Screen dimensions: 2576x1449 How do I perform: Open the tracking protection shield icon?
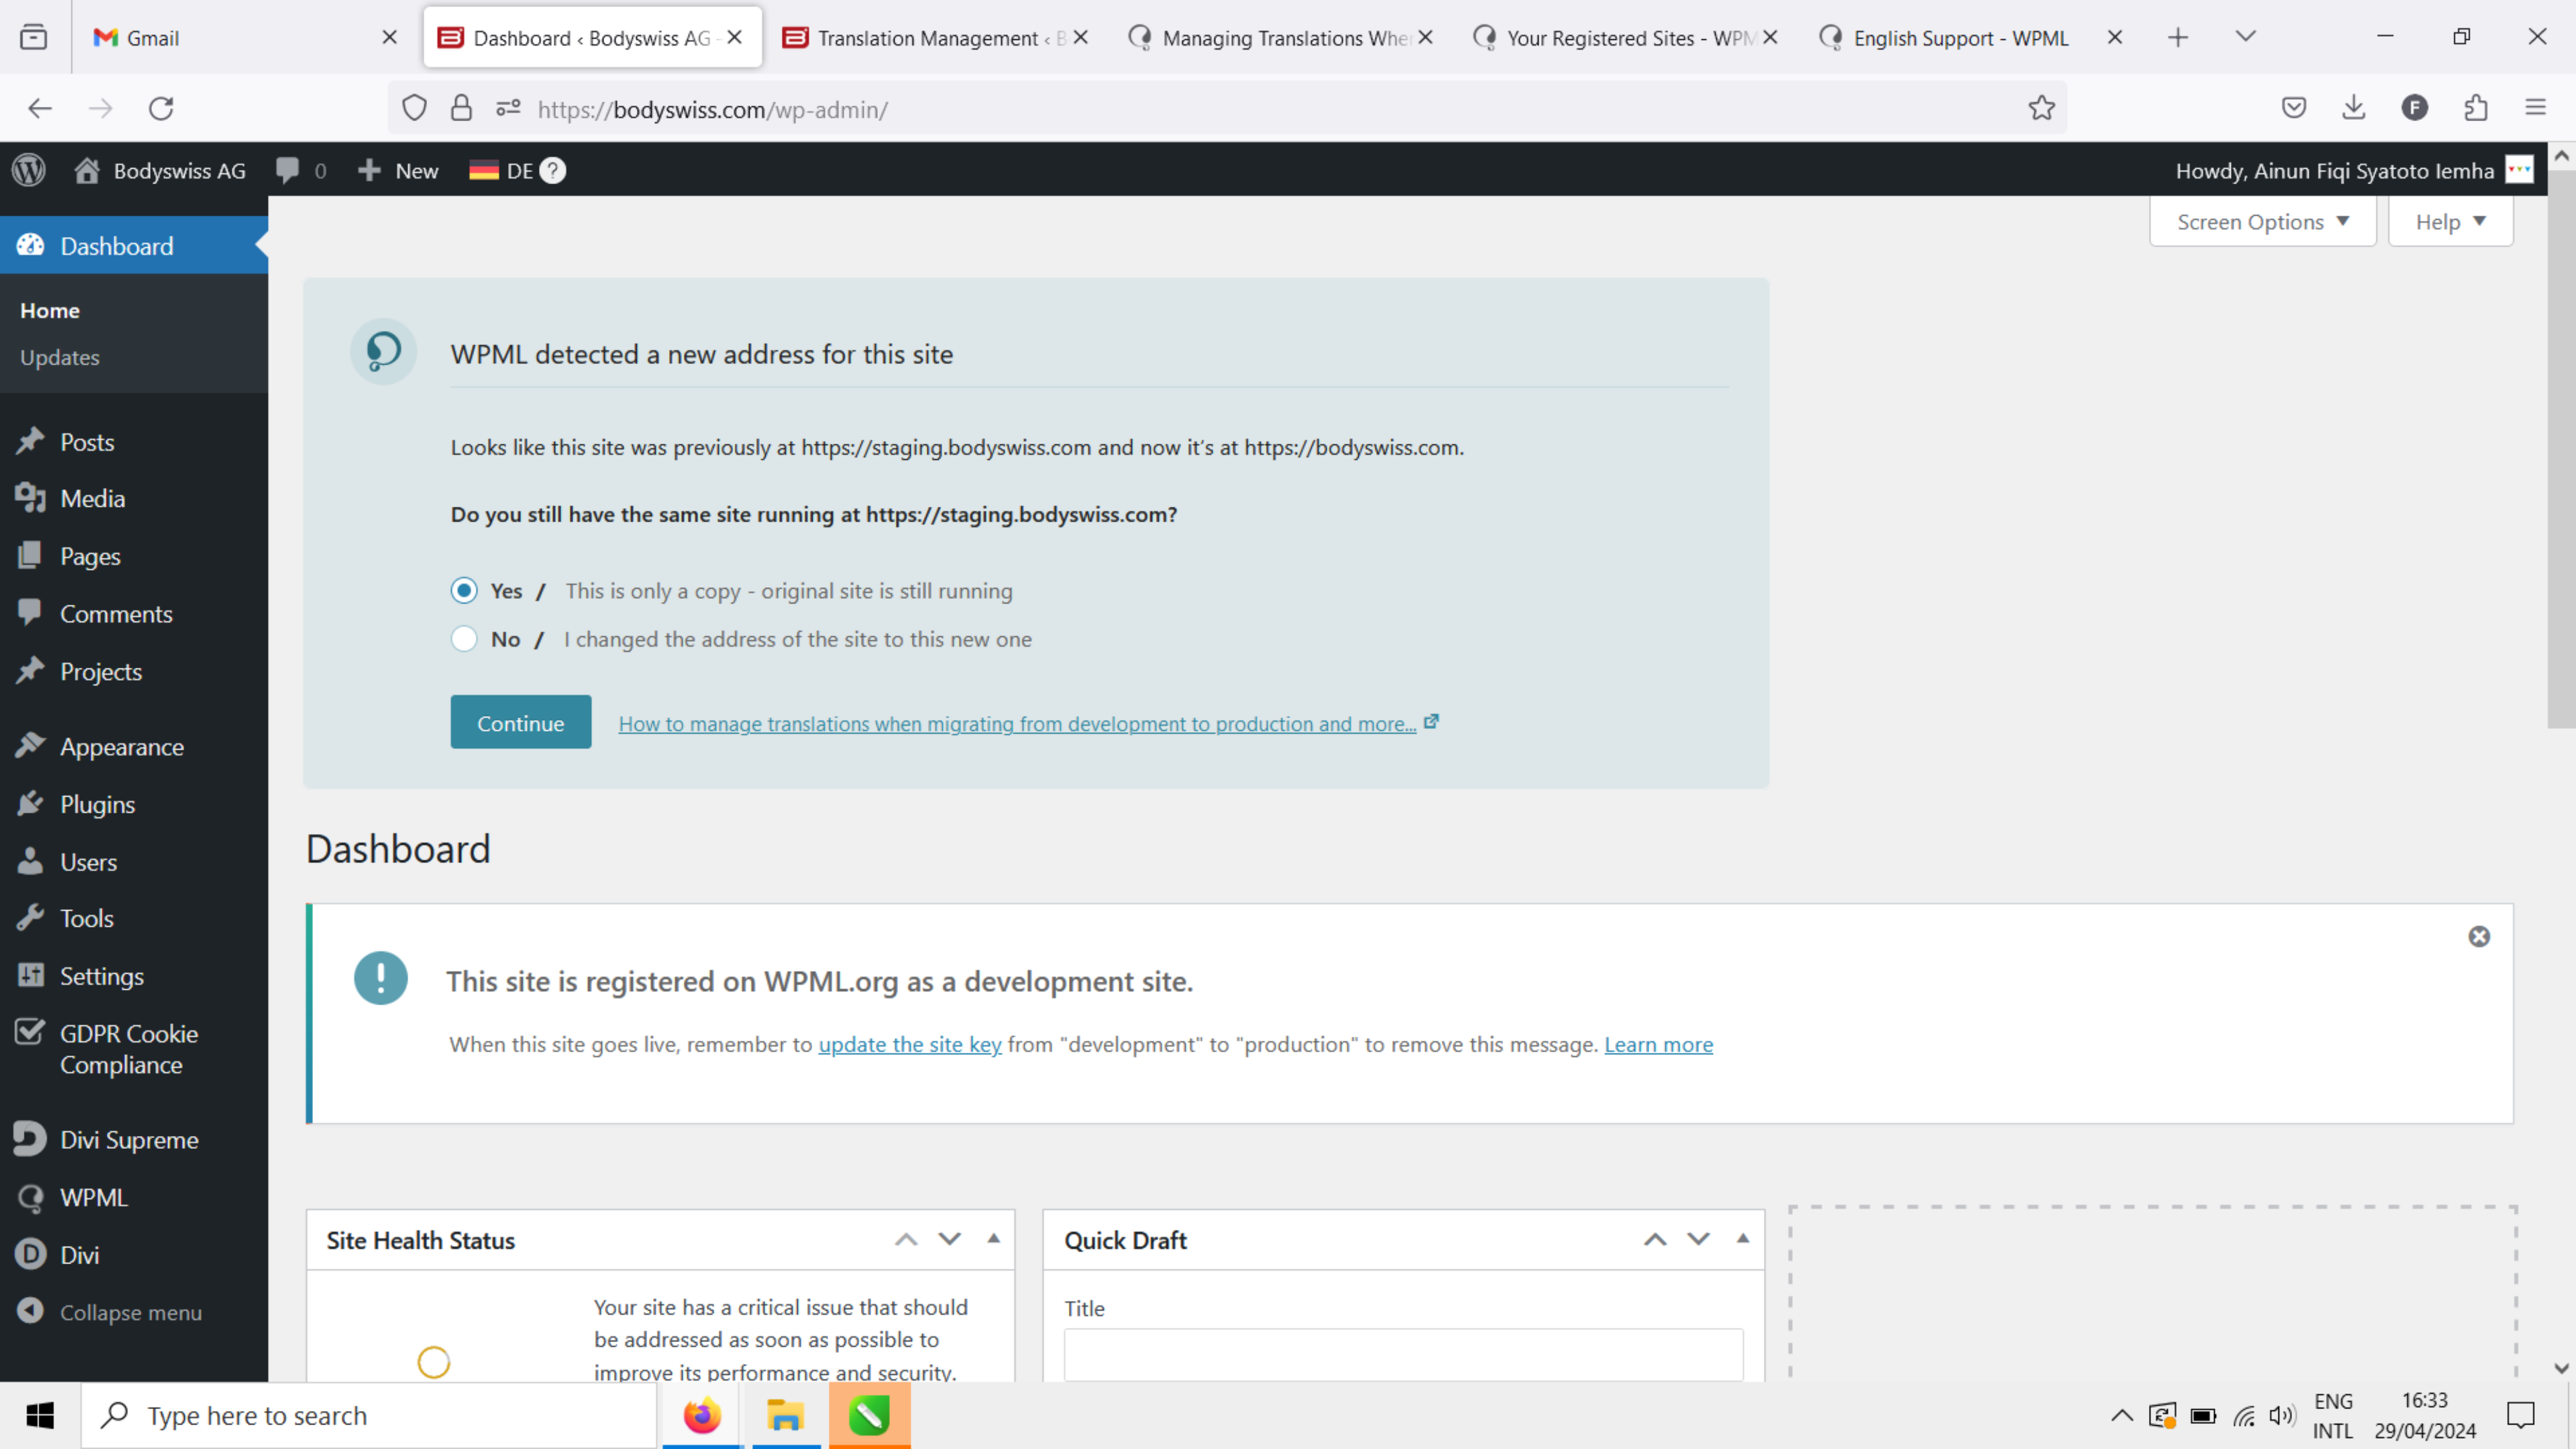tap(414, 108)
